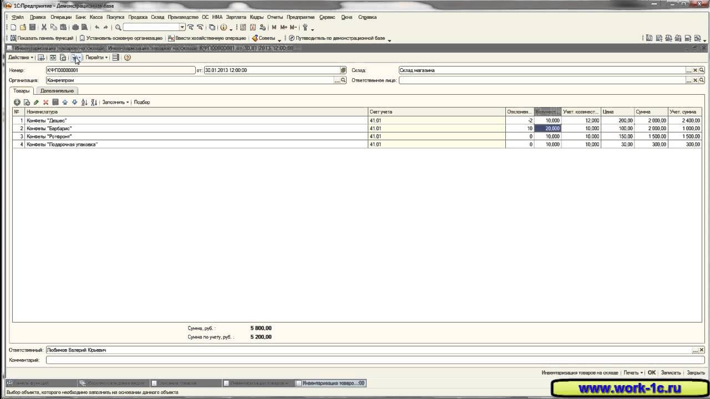Click the magnifier icon next to Организация field
710x399 pixels.
click(343, 80)
